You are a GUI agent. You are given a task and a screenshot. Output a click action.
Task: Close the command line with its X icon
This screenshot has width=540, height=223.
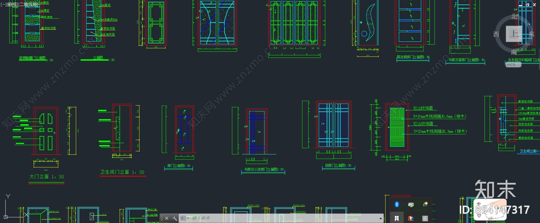(166, 218)
